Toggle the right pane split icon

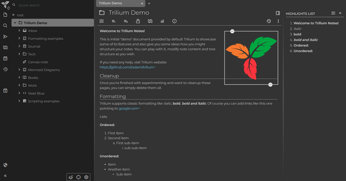(x=278, y=13)
